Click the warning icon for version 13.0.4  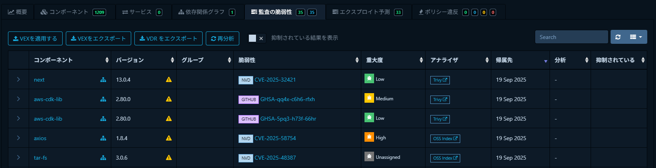click(169, 80)
